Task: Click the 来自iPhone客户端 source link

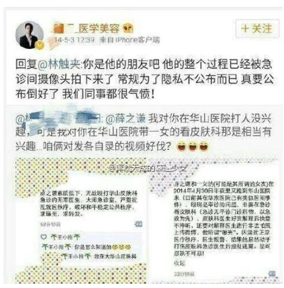Action: pyautogui.click(x=129, y=40)
